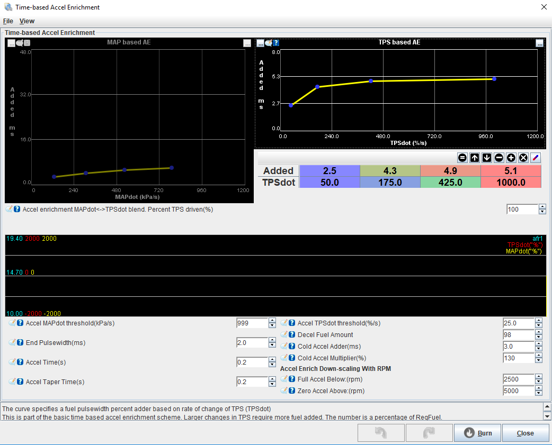552x445 pixels.
Task: Click the up arrow increment icon above table
Action: 474,158
